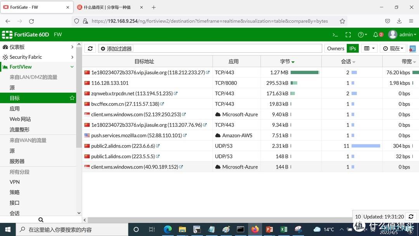The image size is (419, 236).
Task: Expand the Security Fabric menu
Action: click(x=38, y=57)
